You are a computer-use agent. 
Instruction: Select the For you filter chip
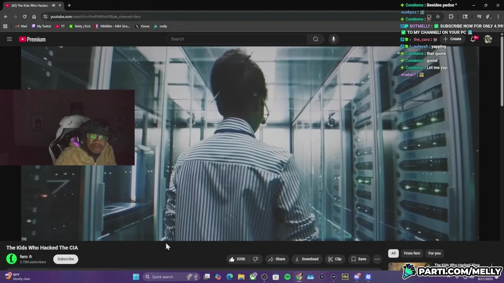point(434,253)
